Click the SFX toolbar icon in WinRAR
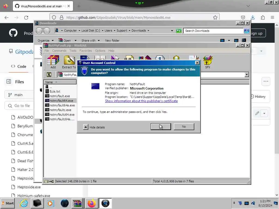 point(208,62)
